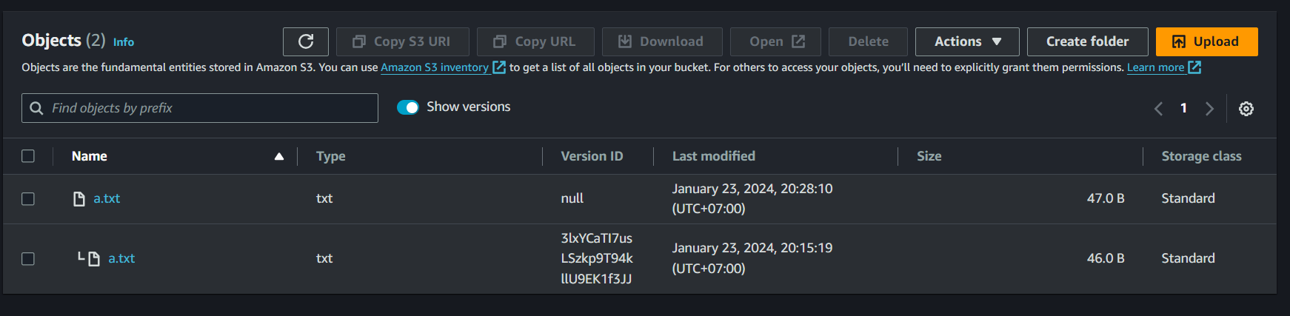Click the refresh objects icon button
This screenshot has height=316, width=1290.
pos(305,41)
